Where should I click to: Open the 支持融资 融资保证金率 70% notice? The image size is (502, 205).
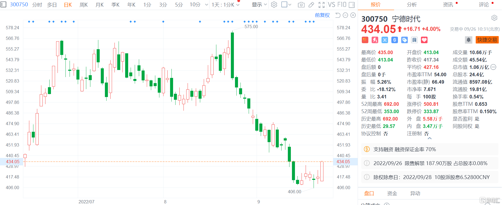(430, 149)
